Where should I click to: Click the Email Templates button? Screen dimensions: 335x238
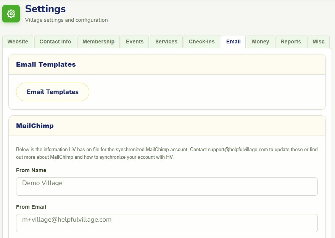click(x=53, y=92)
